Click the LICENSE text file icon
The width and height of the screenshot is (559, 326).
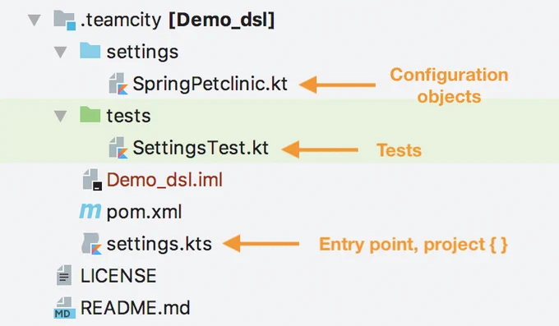click(x=64, y=275)
